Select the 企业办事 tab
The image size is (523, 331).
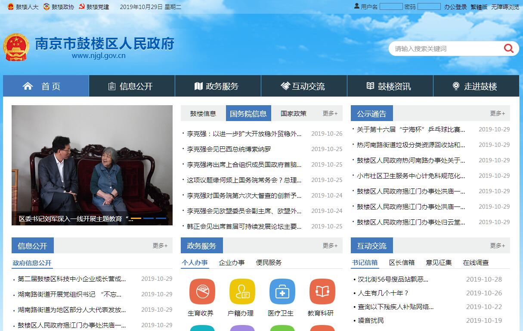coord(232,262)
